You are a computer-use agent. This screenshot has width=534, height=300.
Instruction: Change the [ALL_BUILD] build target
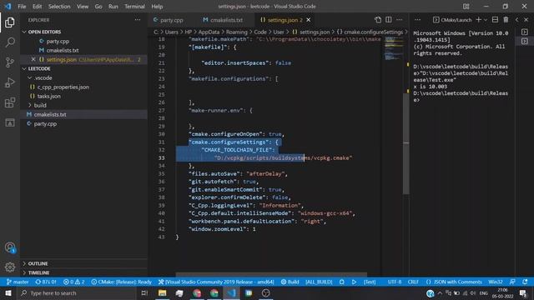[x=319, y=282]
